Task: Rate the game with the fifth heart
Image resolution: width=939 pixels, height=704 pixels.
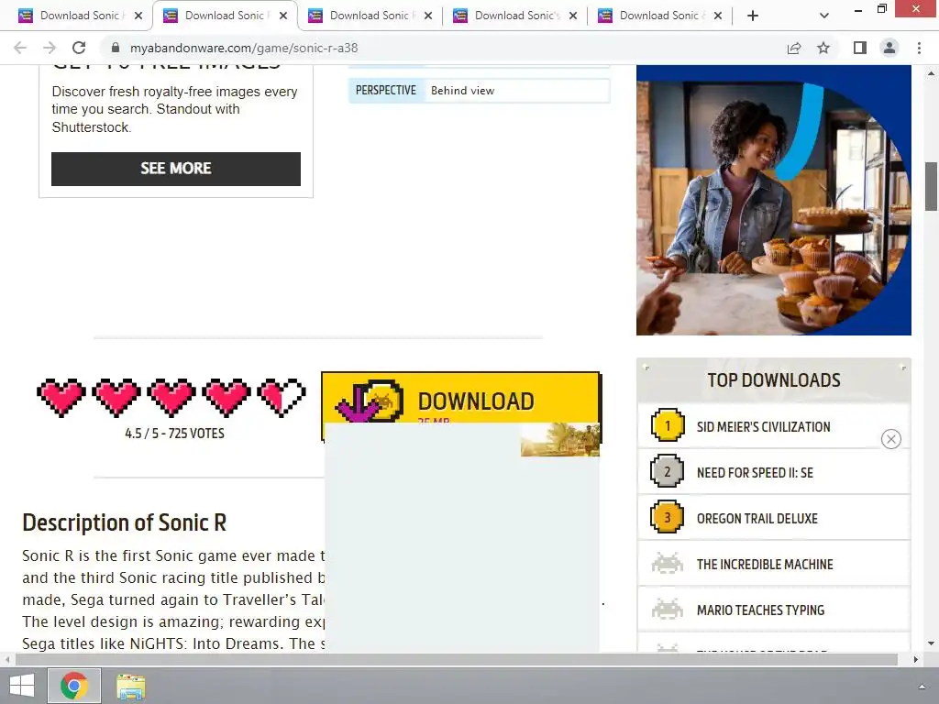Action: (282, 397)
